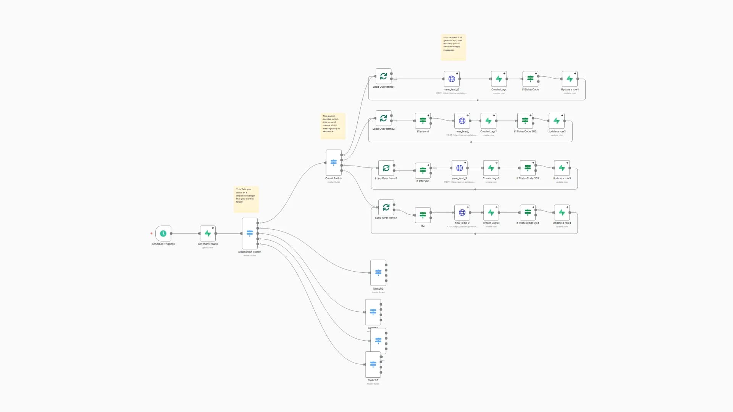The width and height of the screenshot is (733, 412).
Task: Click the Switch2 node
Action: [x=378, y=273]
